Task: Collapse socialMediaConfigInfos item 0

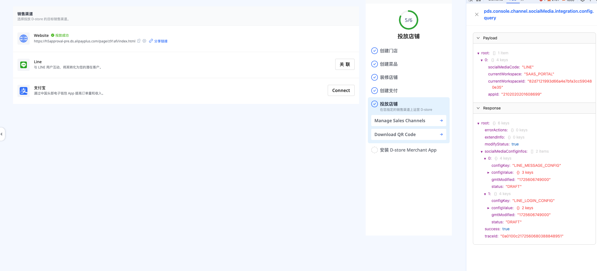Action: [x=485, y=158]
